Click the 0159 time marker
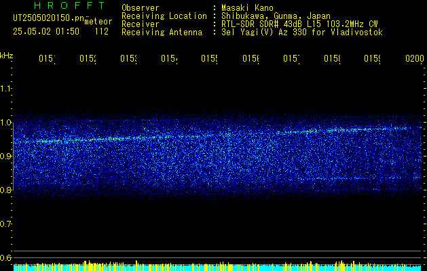427x271 pixels. (373, 59)
